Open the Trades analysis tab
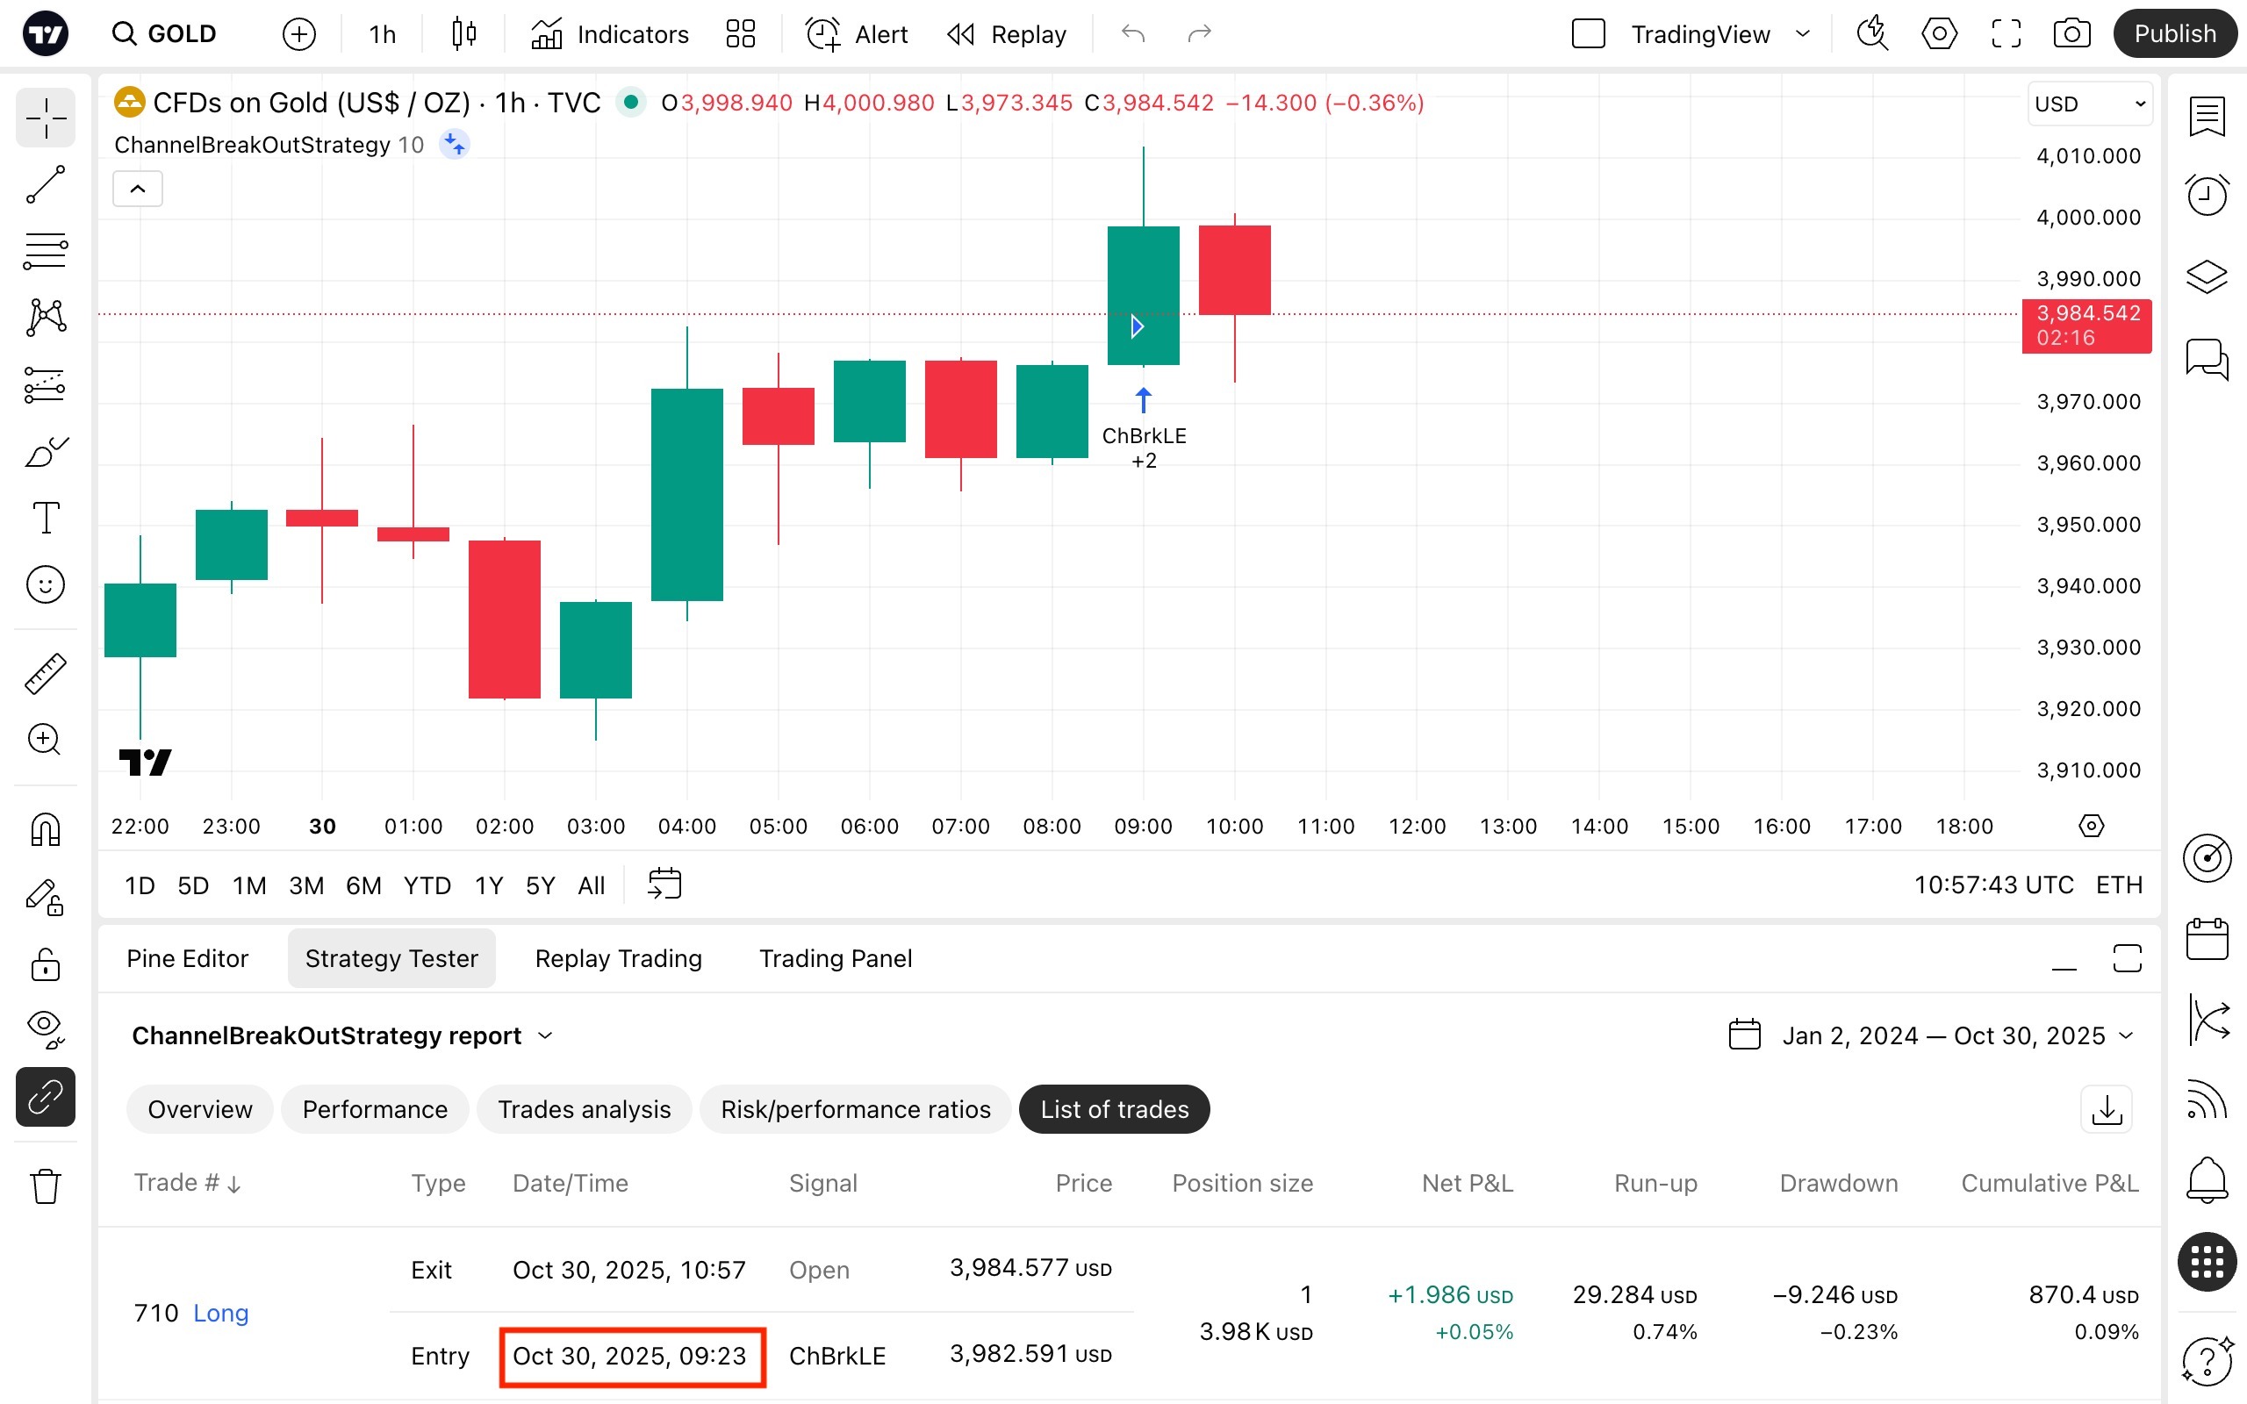 pyautogui.click(x=584, y=1108)
